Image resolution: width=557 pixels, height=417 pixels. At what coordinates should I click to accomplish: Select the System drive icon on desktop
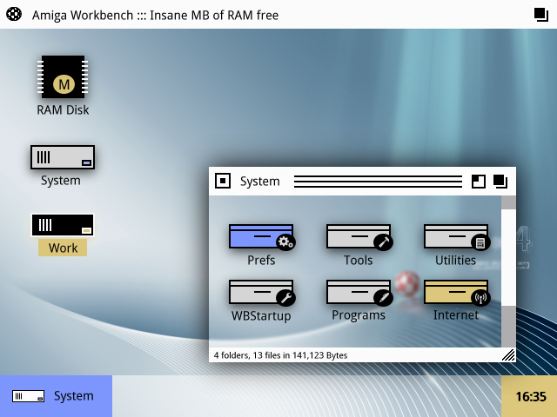(x=63, y=157)
